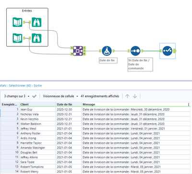Apply field selection checkmark in results
Viewport: 192px width, 174px height.
point(34,96)
